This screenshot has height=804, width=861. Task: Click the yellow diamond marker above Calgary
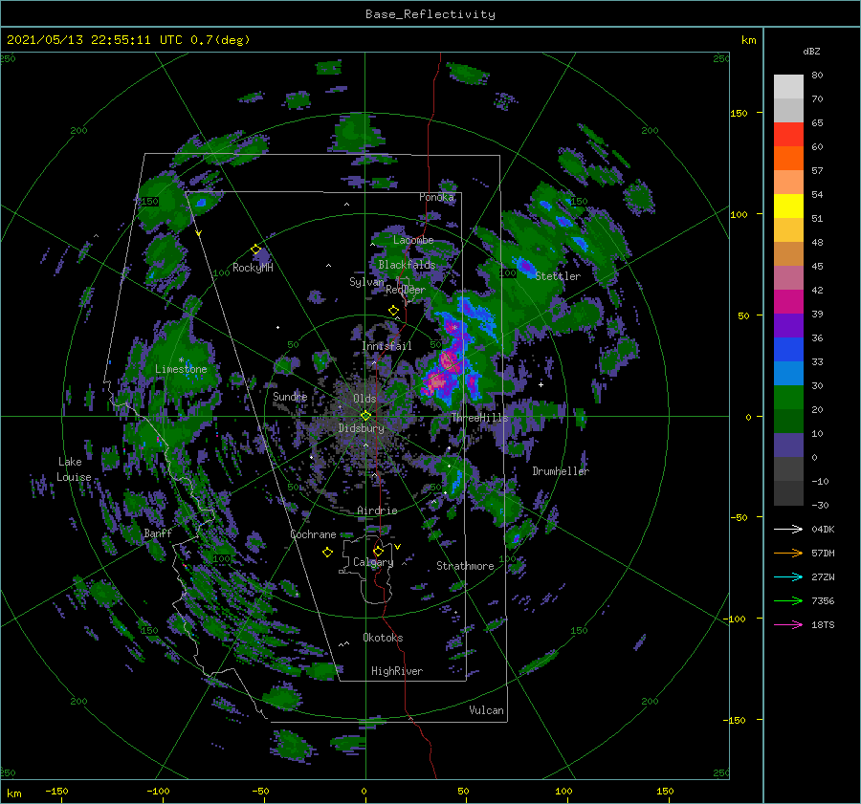pos(378,551)
